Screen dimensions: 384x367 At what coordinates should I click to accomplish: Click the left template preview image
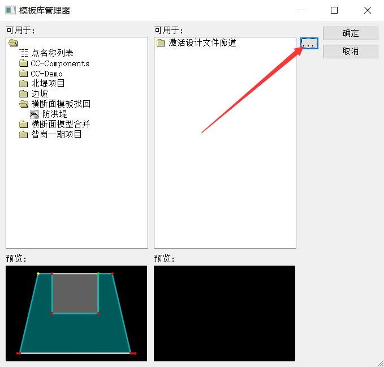coord(76,313)
